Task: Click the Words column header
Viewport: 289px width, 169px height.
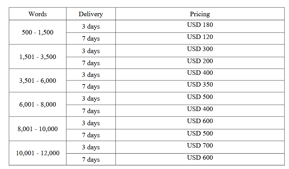Action: pyautogui.click(x=38, y=14)
